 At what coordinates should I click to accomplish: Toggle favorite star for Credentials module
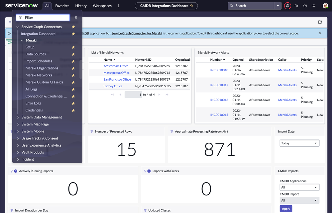coord(73,110)
